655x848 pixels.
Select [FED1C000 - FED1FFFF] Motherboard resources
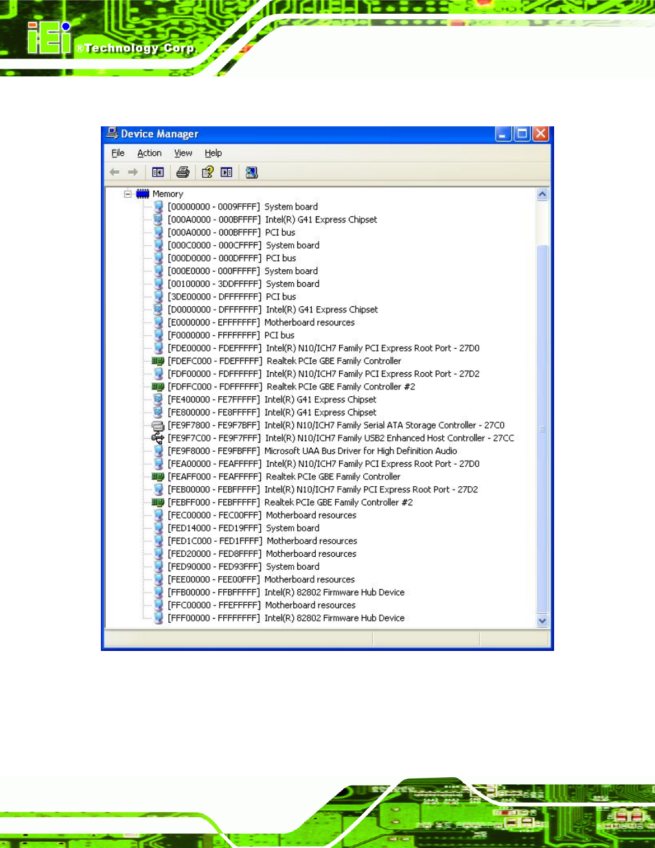coord(262,541)
